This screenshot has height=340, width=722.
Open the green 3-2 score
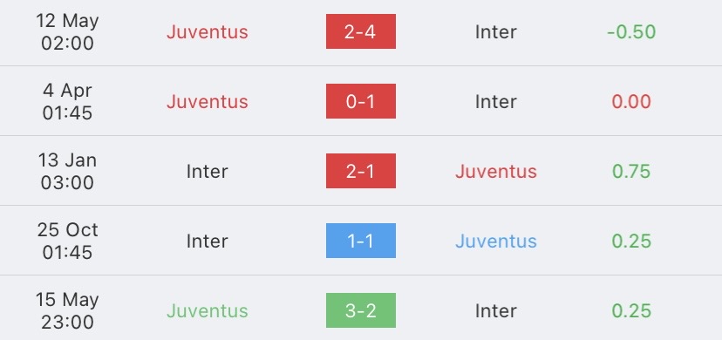click(360, 310)
